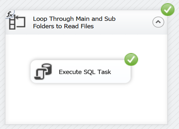Click the circular chevron-up button
The width and height of the screenshot is (179, 129).
pos(158,22)
